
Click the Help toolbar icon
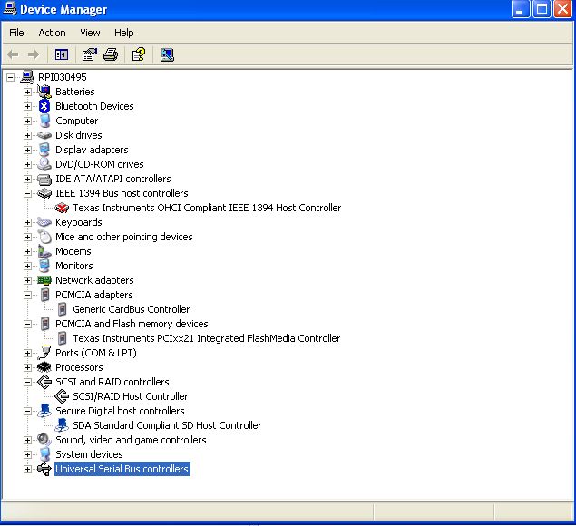click(x=139, y=54)
